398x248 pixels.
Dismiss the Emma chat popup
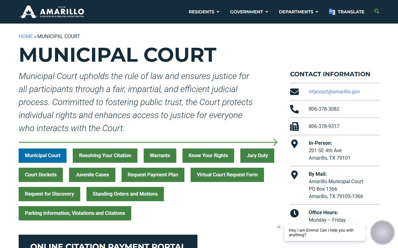coord(279,227)
